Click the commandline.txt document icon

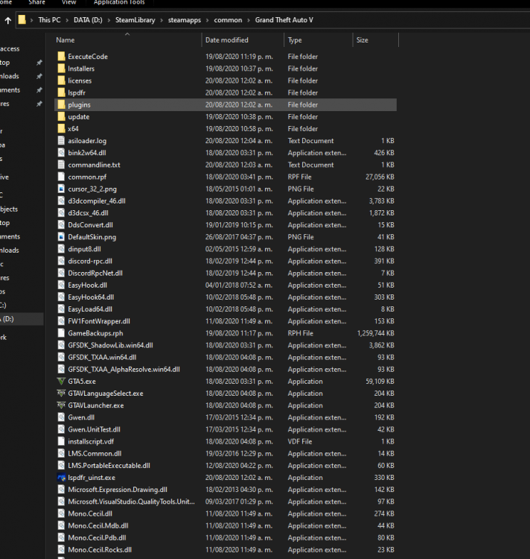point(61,165)
